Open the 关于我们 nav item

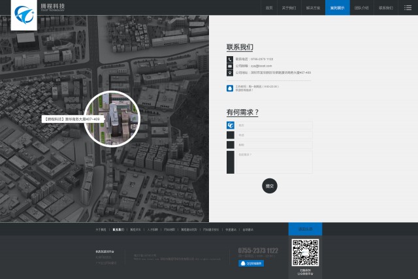(x=289, y=8)
